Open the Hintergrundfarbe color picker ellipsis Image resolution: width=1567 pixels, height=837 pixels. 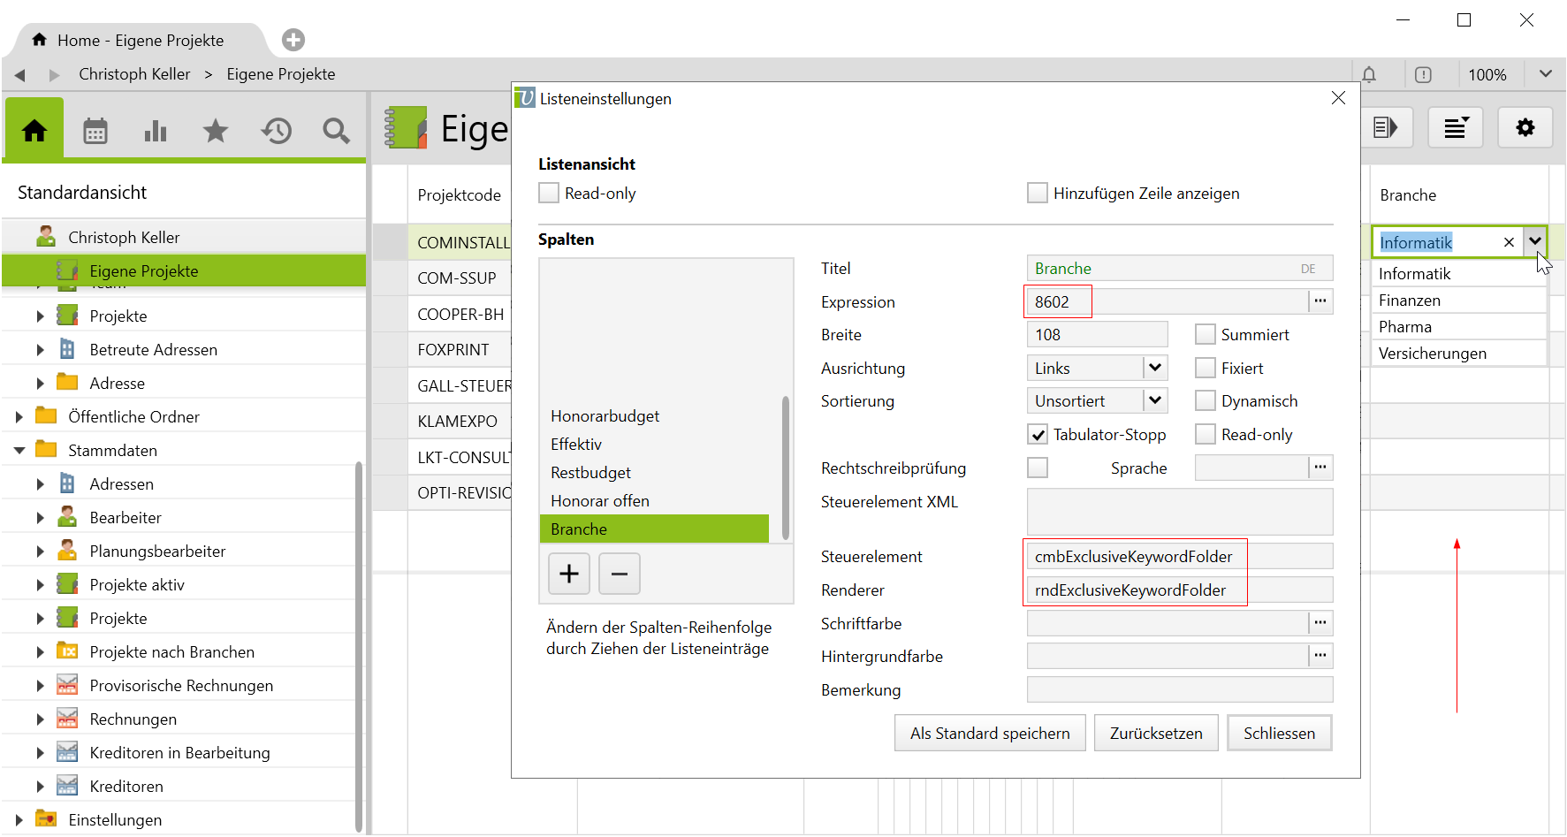[1320, 656]
